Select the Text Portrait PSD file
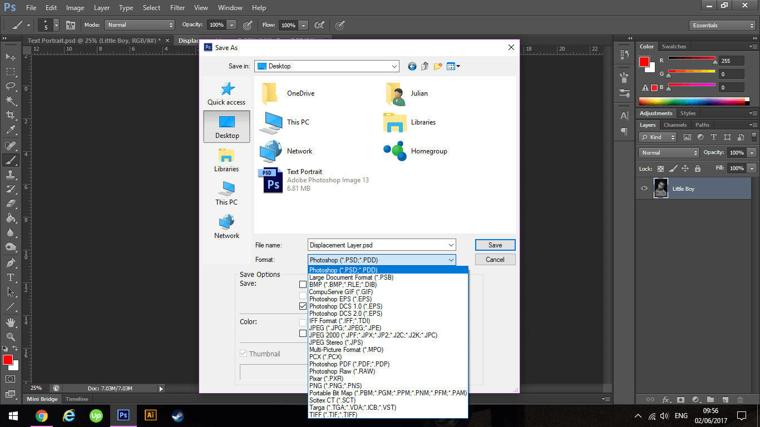The image size is (760, 427). (x=314, y=180)
